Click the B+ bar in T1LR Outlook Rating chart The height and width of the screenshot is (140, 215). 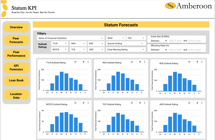pyautogui.click(x=62, y=81)
